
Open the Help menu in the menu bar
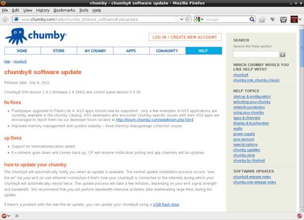click(x=97, y=10)
